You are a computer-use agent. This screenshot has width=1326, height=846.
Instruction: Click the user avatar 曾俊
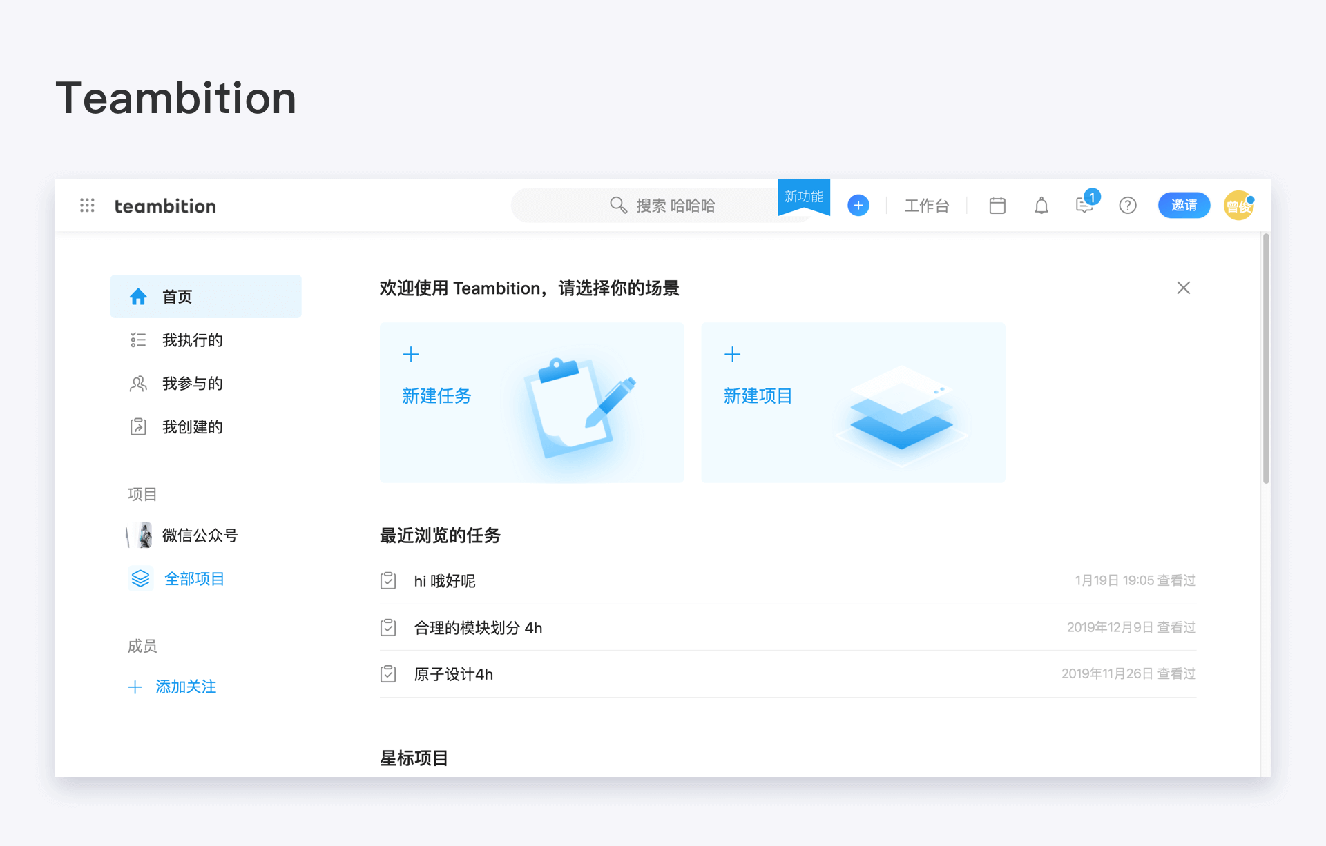(x=1239, y=205)
